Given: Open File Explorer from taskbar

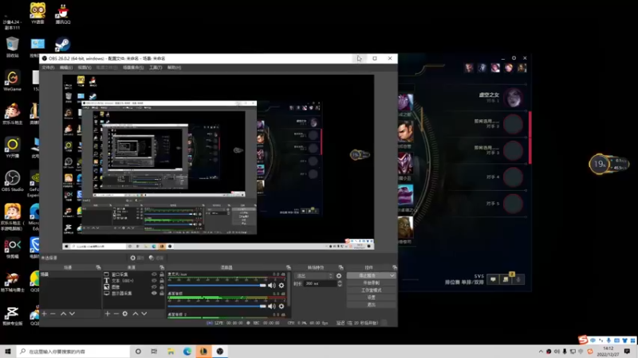Looking at the screenshot, I should 171,351.
